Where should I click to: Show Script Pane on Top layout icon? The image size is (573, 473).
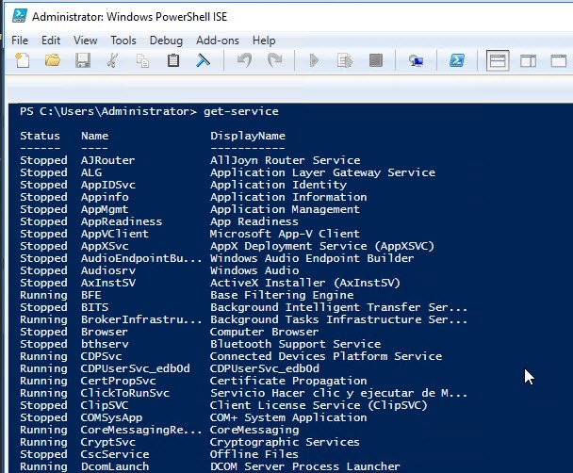tap(498, 60)
